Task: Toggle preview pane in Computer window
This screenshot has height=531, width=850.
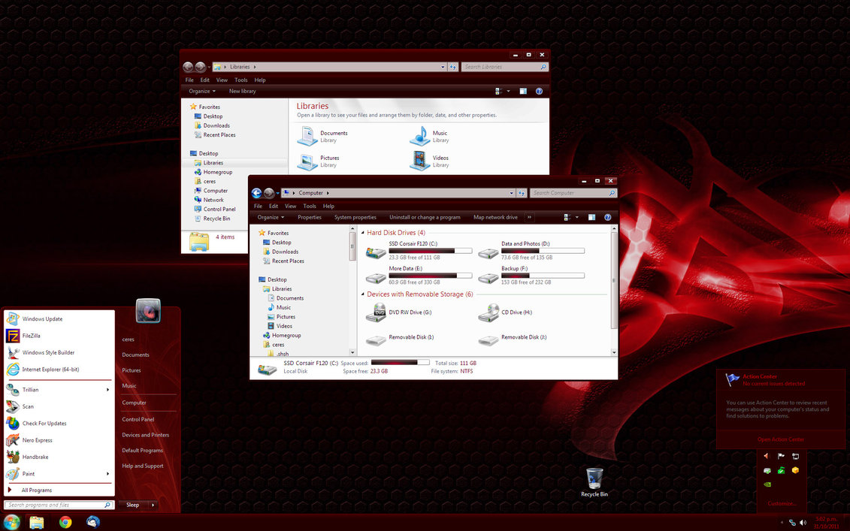Action: pyautogui.click(x=591, y=217)
